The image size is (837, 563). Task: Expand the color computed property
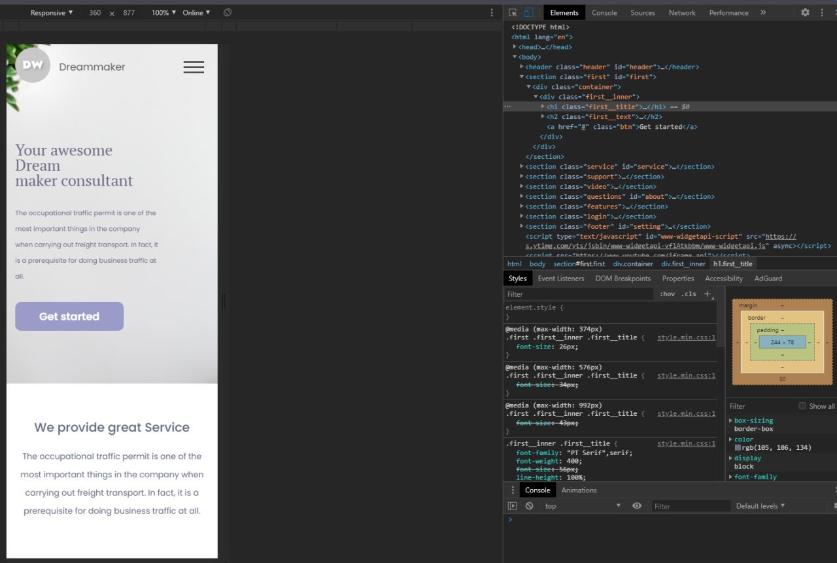click(731, 439)
